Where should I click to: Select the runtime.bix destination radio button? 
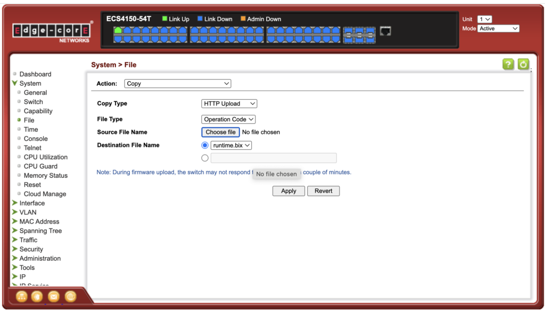205,145
